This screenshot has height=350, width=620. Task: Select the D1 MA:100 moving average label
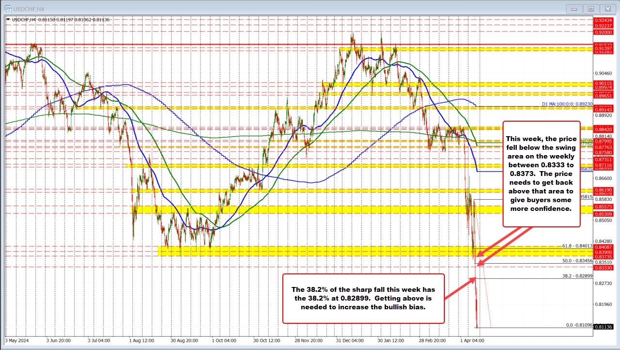[x=567, y=104]
